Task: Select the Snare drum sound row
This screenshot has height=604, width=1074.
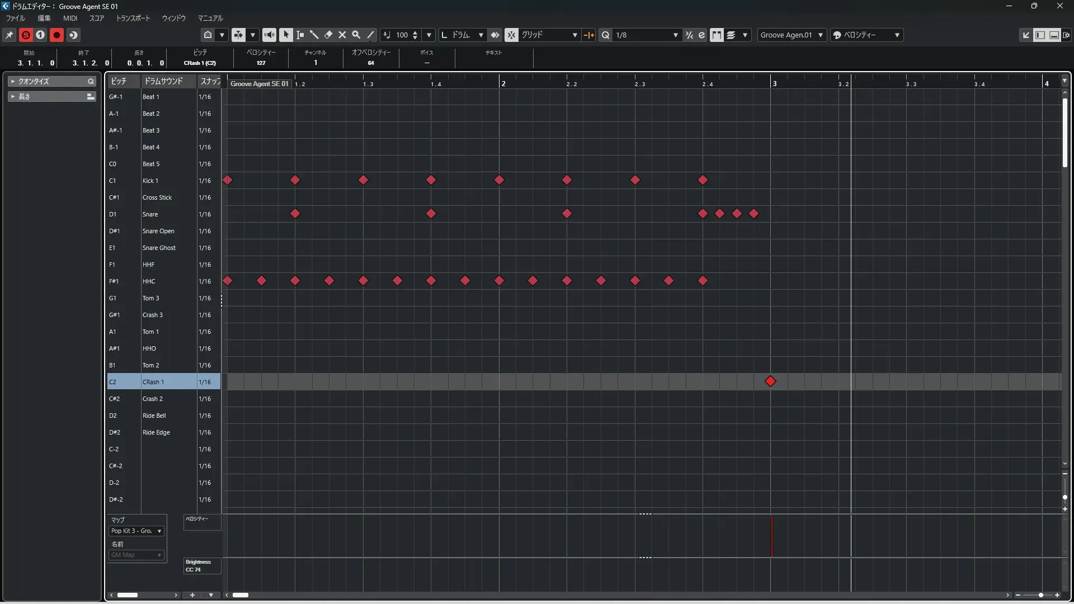Action: pyautogui.click(x=150, y=214)
